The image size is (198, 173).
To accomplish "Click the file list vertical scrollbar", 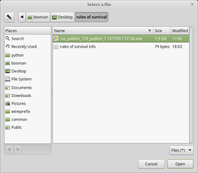I will pyautogui.click(x=191, y=85).
